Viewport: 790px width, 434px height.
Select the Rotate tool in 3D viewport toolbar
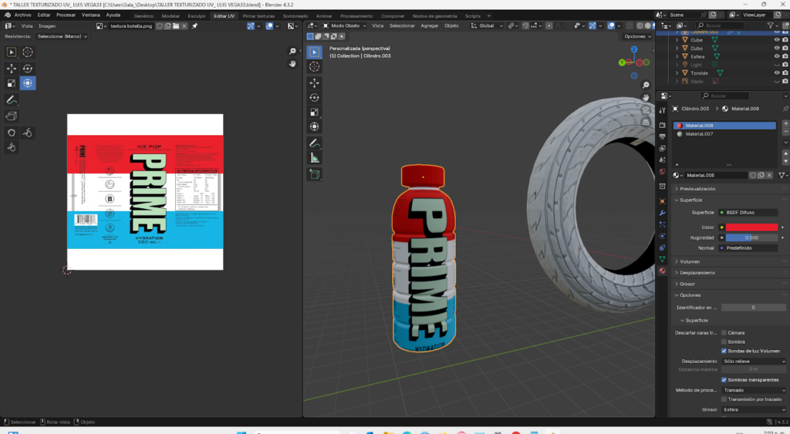[x=315, y=98]
